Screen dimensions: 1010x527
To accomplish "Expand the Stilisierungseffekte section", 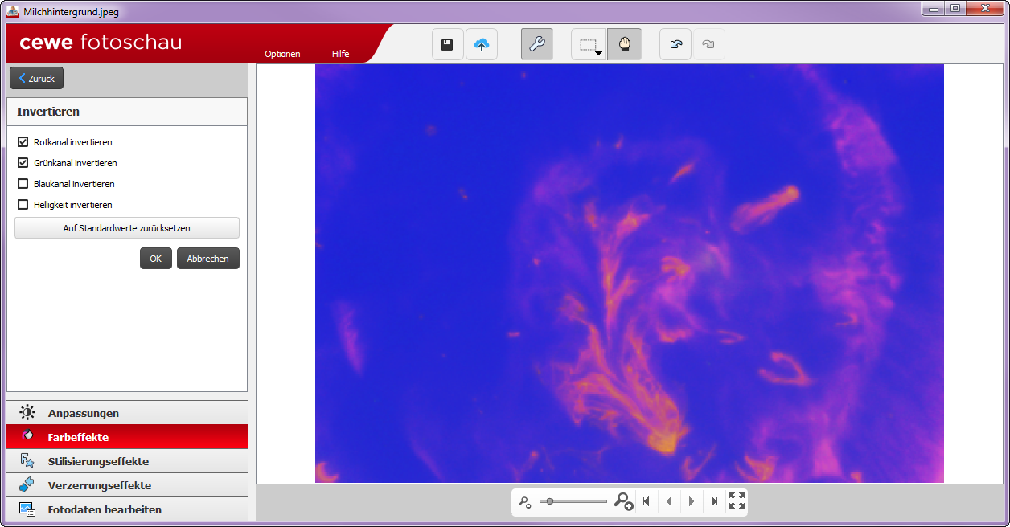I will [127, 461].
